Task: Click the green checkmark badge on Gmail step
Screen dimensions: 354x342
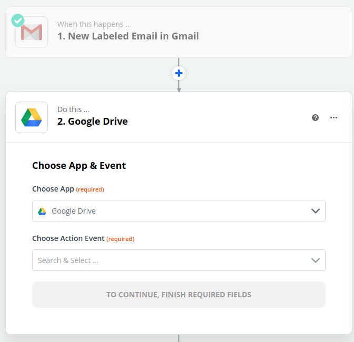Action: 18,21
